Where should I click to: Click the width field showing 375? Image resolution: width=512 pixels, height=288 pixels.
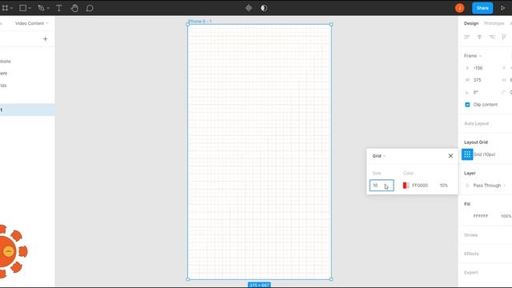478,80
